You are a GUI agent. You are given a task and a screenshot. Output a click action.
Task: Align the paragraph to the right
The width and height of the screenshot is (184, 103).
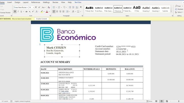60,11
